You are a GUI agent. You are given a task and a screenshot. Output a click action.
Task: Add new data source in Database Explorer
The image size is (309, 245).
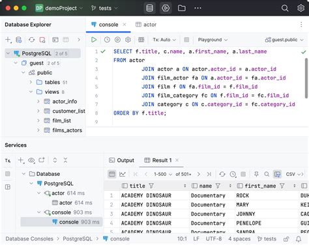(x=8, y=40)
